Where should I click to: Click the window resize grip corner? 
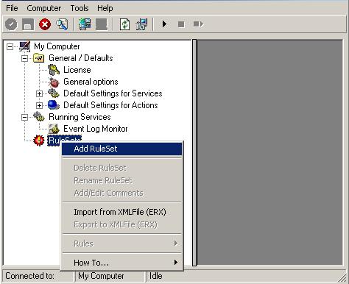coord(342,277)
